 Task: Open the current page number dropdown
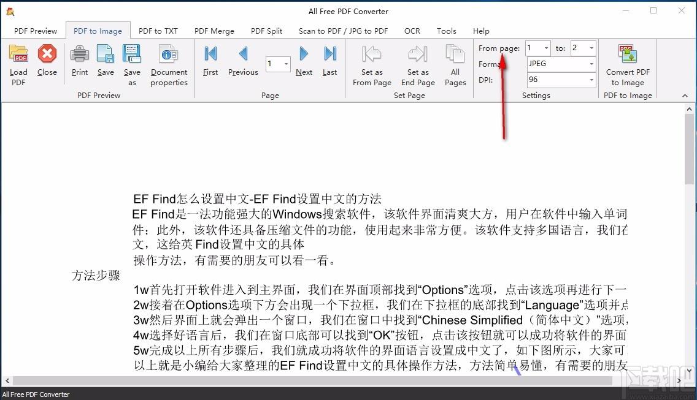[x=286, y=64]
